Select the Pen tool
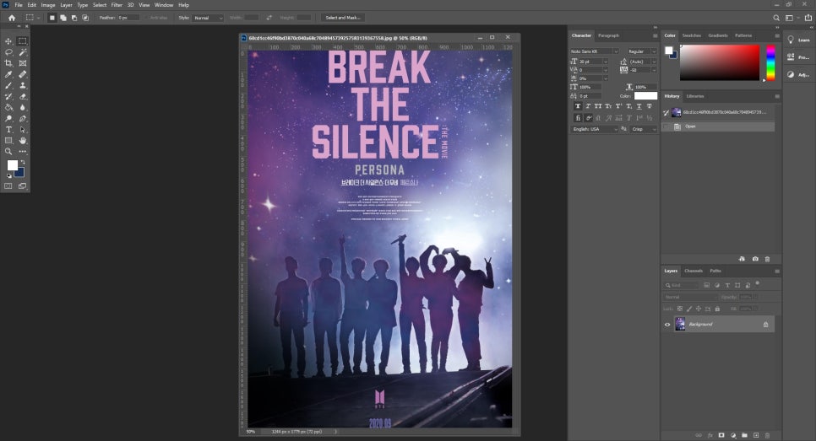816x441 pixels. [x=22, y=118]
